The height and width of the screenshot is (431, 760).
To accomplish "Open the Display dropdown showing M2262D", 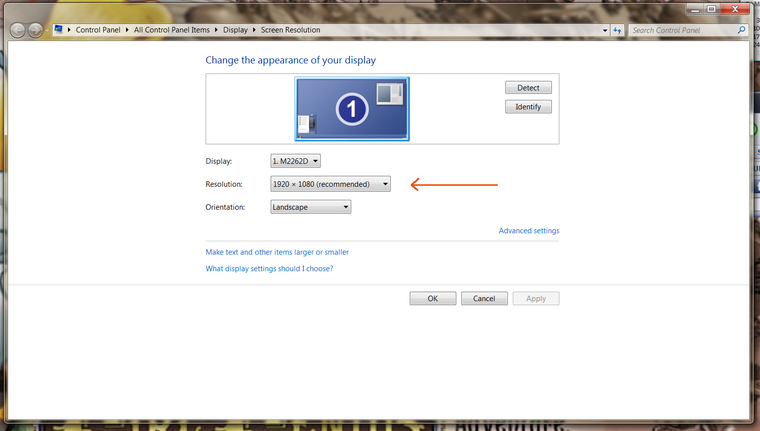I will (x=295, y=161).
